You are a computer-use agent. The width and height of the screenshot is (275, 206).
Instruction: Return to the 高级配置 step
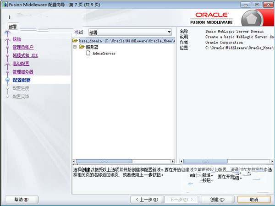coord(21,64)
